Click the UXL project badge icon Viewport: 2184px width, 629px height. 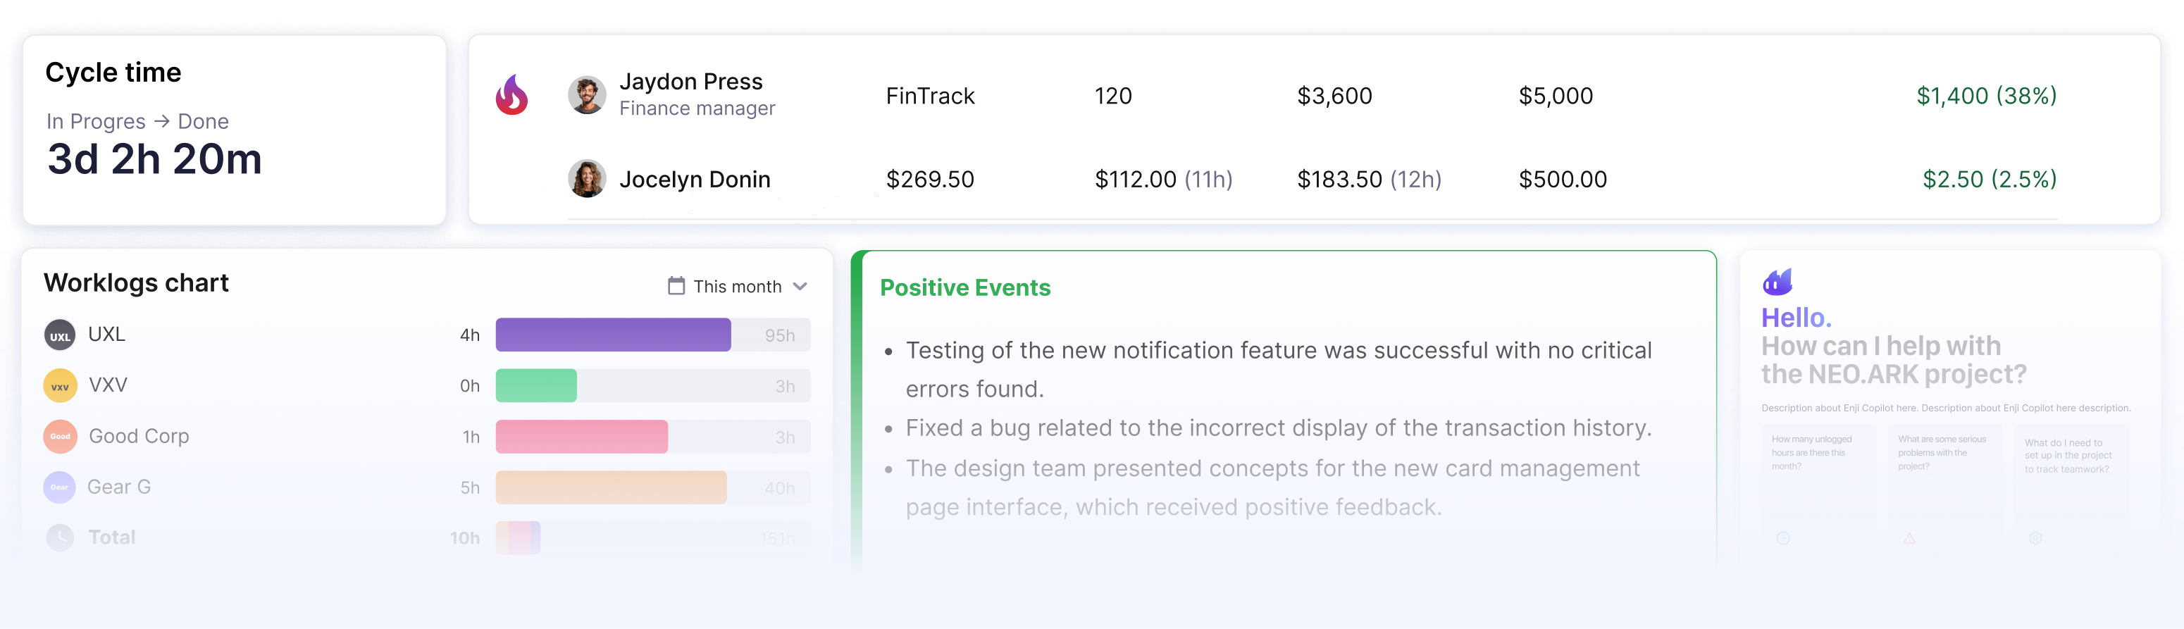[59, 335]
